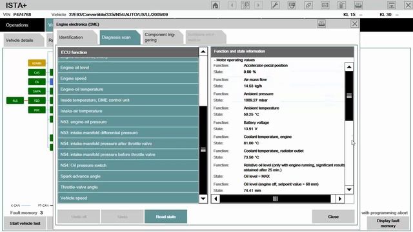Close the Engine electronics (DME) dialog
The height and width of the screenshot is (232, 413).
pos(354,24)
